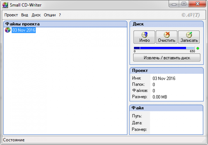208x145 pixels.
Task: Open the Опции menu
Action: tap(50, 15)
